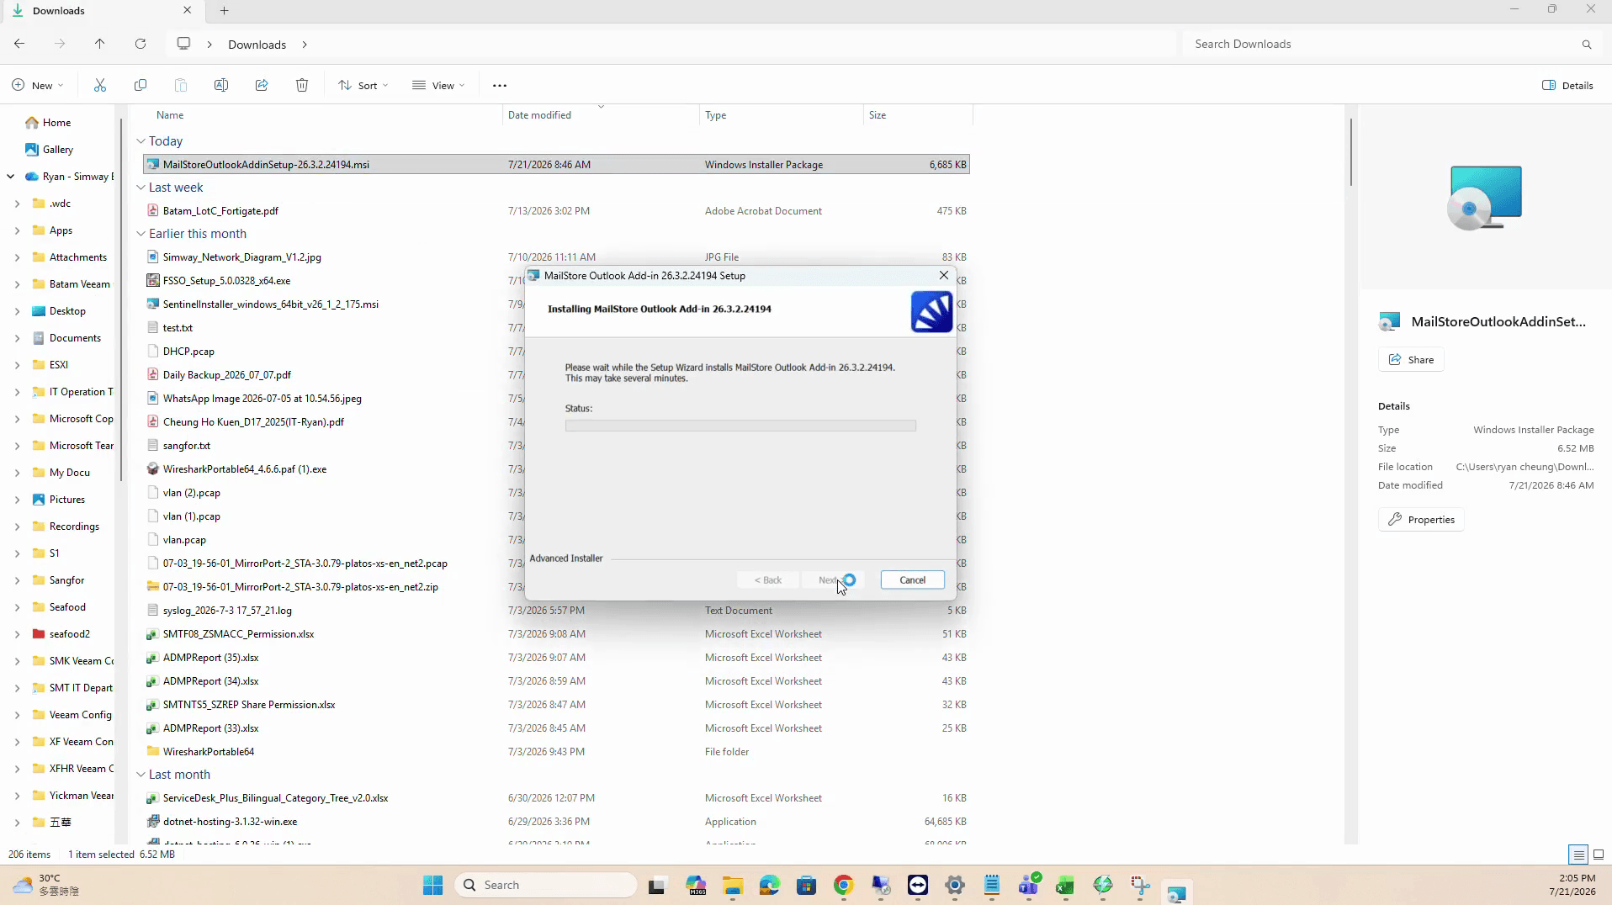The width and height of the screenshot is (1612, 905).
Task: Collapse the Last month group
Action: coord(141,775)
